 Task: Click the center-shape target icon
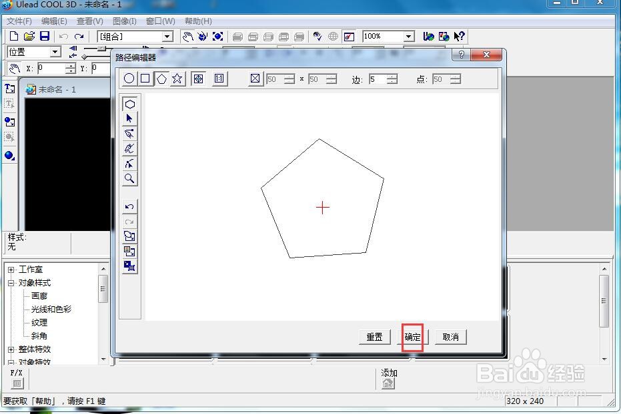click(198, 79)
